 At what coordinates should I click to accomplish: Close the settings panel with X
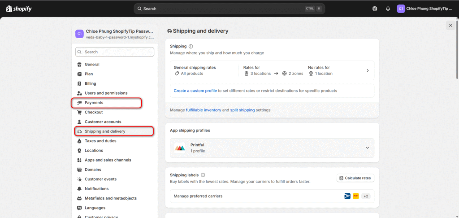450,26
